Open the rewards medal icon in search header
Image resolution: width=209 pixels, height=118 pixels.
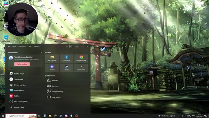click(71, 47)
